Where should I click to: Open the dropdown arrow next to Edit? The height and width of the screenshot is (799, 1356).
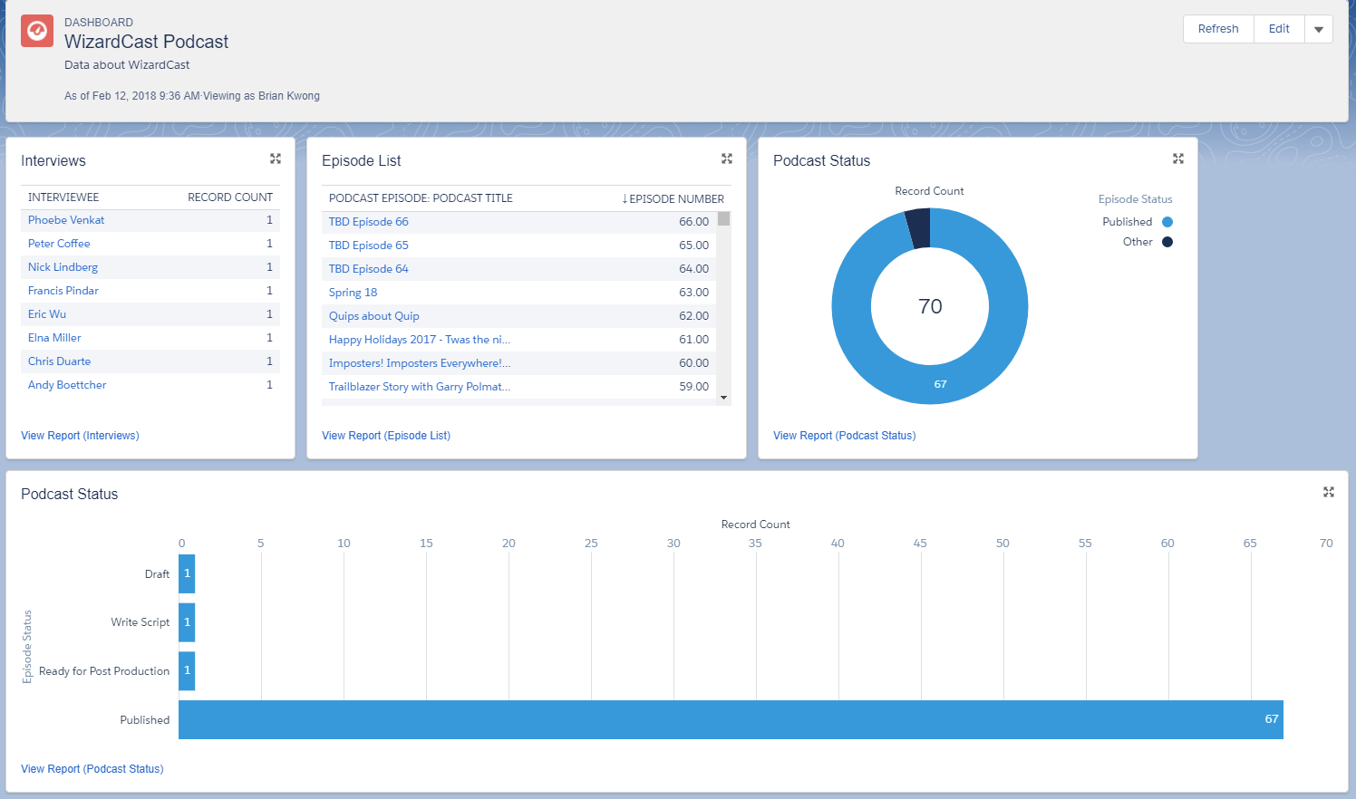pos(1319,29)
